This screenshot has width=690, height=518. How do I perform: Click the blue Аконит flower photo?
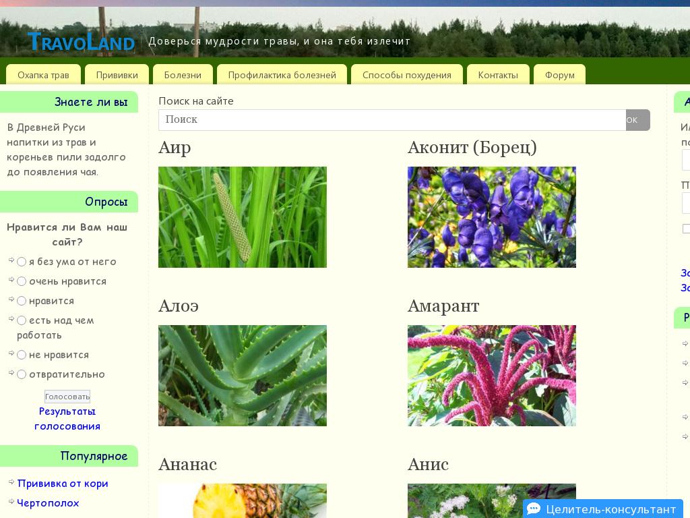tap(492, 217)
